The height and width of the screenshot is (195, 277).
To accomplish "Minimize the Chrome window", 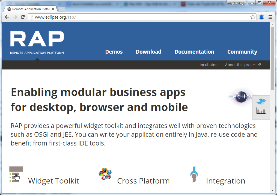I will (252, 3).
